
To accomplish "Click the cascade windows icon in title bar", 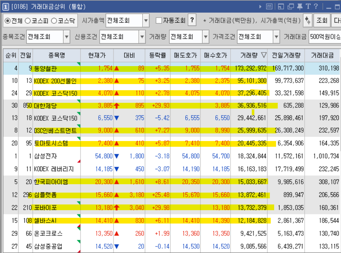I will [x=291, y=6].
